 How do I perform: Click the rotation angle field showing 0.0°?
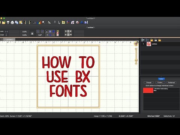coord(40,35)
